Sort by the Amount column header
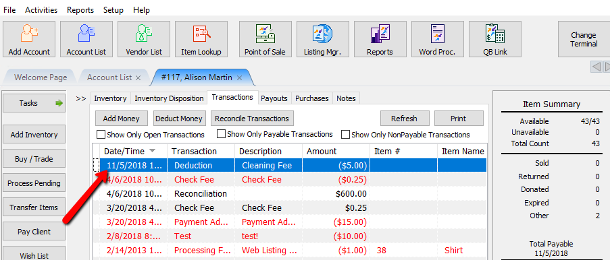 click(x=336, y=151)
